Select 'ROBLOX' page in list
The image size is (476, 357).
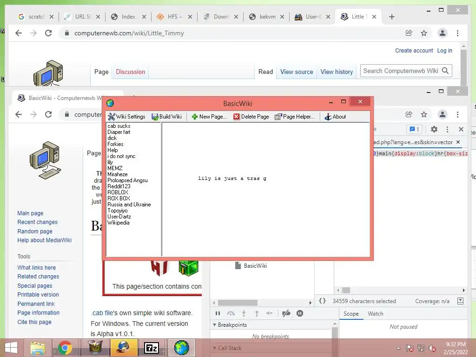click(x=118, y=192)
